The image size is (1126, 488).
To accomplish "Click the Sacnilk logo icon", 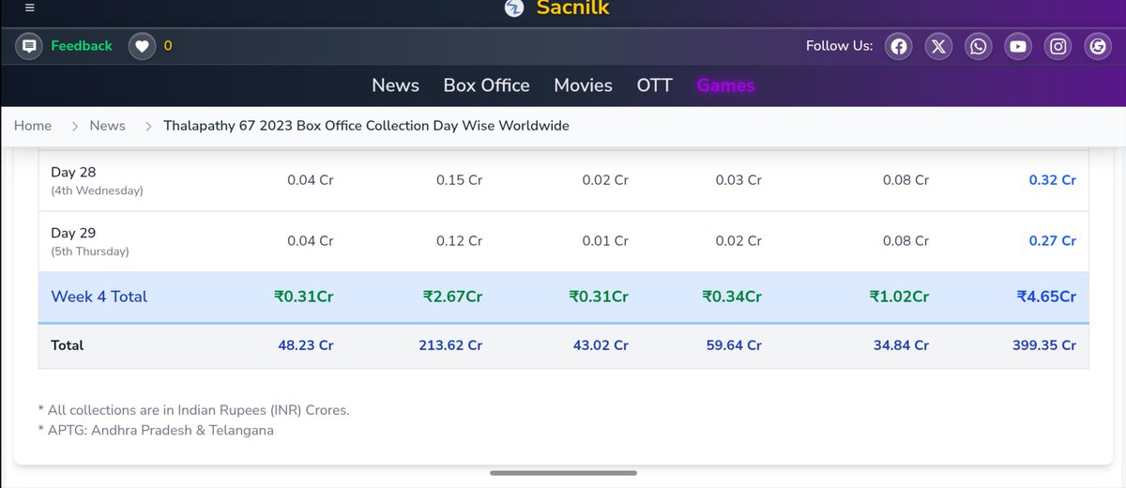I will click(514, 8).
